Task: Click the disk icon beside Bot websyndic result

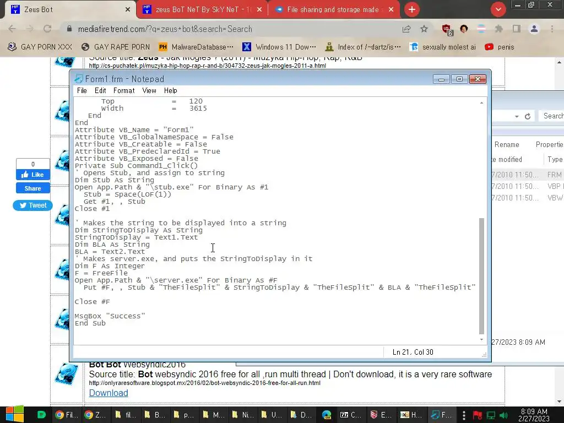Action: pos(66,375)
